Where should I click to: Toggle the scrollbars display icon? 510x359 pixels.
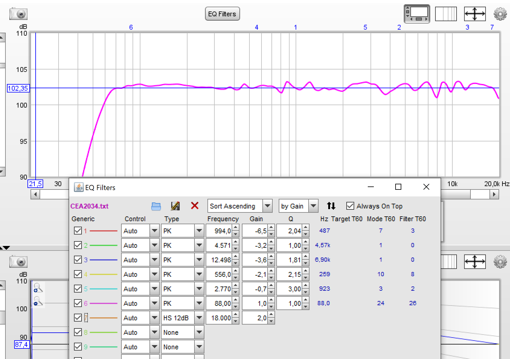click(417, 14)
